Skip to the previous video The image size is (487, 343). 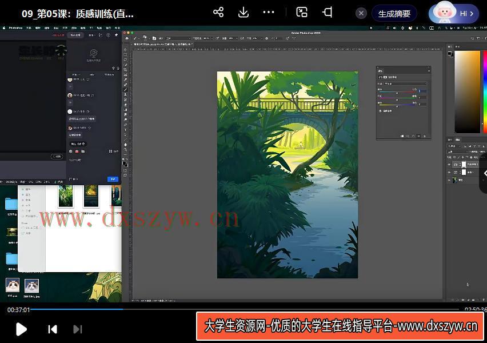pyautogui.click(x=53, y=329)
